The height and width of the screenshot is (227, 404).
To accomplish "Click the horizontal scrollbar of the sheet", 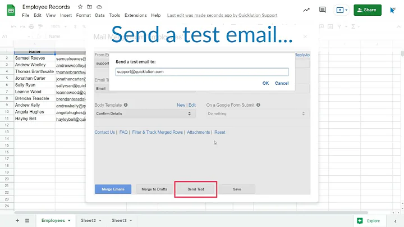I will coord(191,213).
